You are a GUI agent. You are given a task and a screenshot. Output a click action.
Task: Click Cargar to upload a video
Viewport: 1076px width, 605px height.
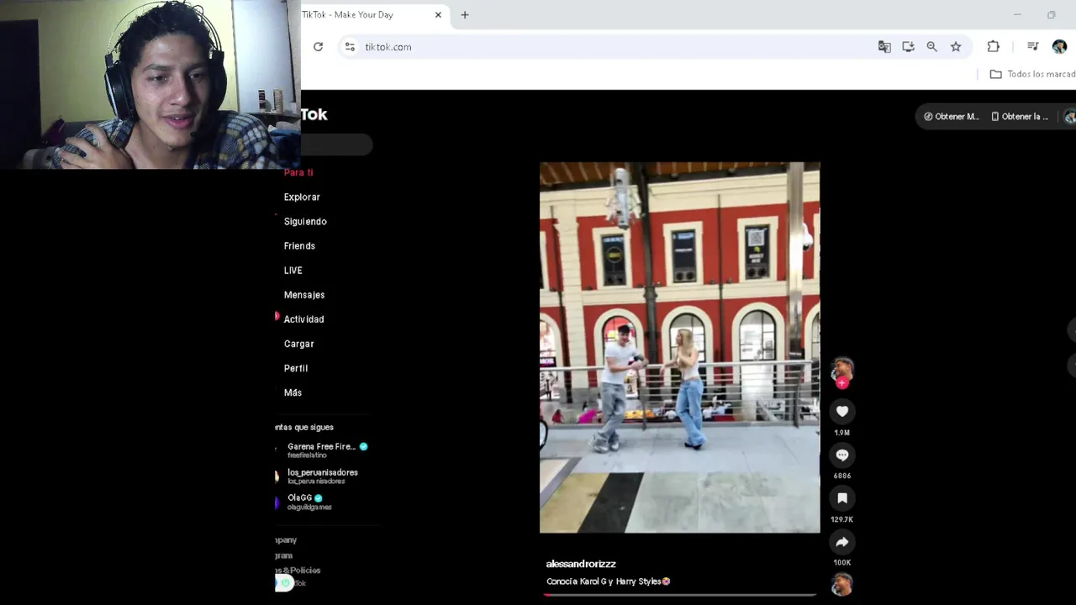pyautogui.click(x=298, y=344)
